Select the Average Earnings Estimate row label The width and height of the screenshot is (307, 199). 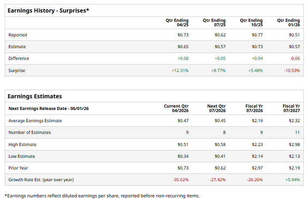pyautogui.click(x=35, y=121)
